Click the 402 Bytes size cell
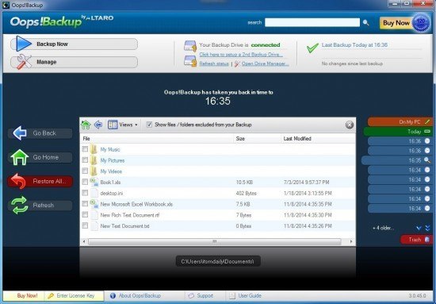436x304 pixels. [x=246, y=193]
